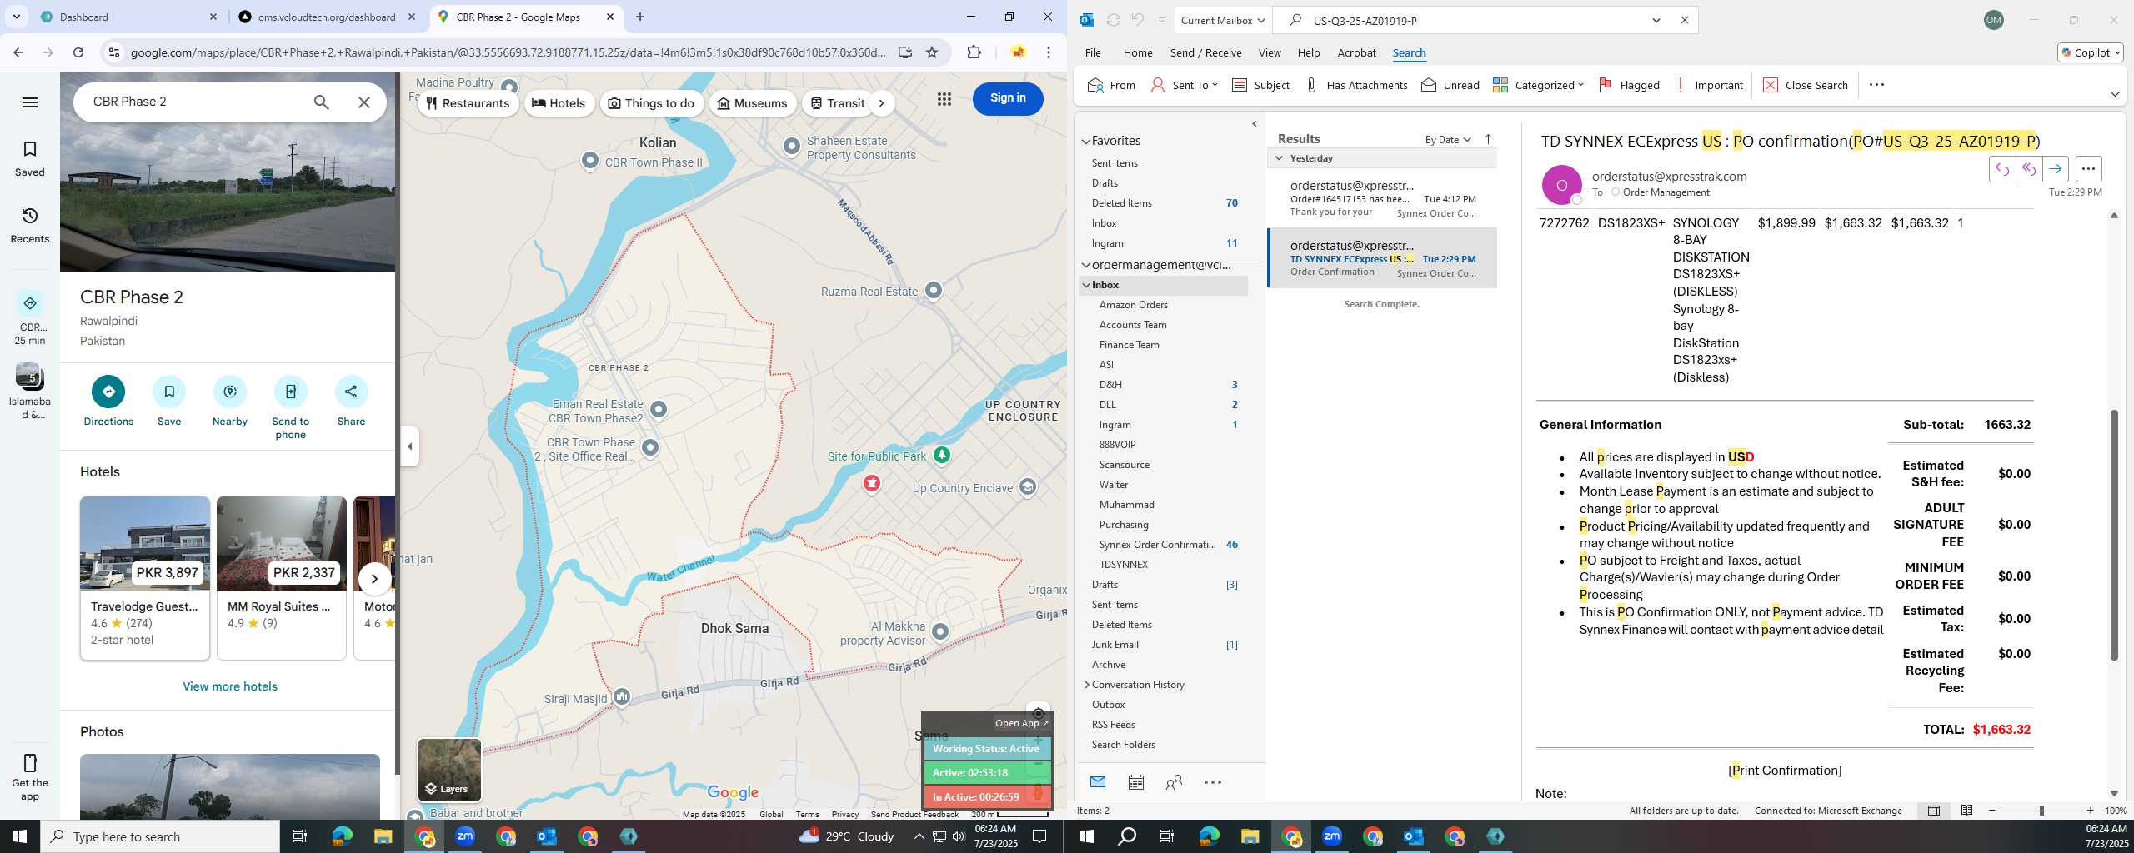Click View more hotels link

point(230,686)
